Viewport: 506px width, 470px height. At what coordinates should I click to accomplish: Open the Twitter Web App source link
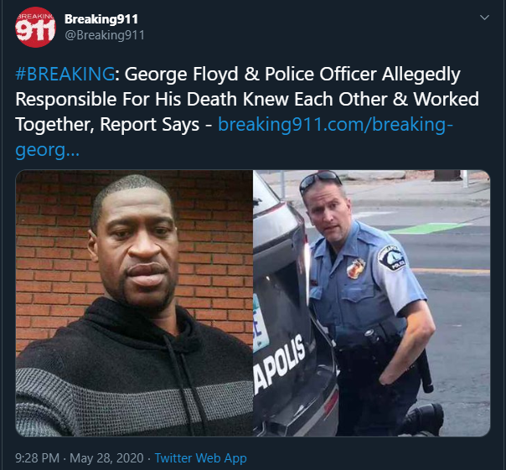[201, 458]
